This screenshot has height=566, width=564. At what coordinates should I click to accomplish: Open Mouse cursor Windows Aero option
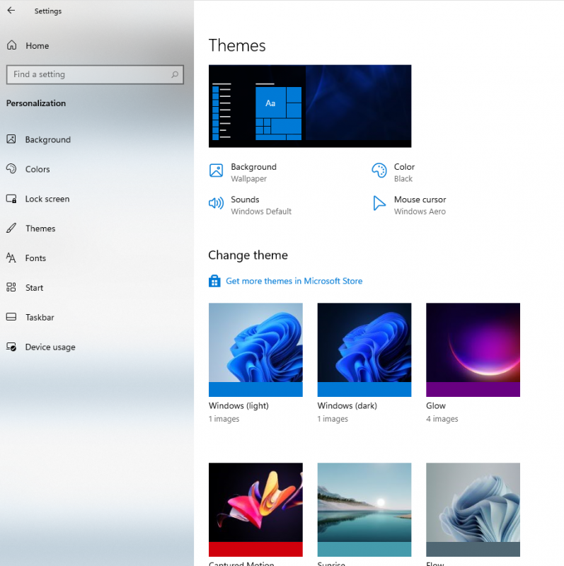[x=410, y=205]
